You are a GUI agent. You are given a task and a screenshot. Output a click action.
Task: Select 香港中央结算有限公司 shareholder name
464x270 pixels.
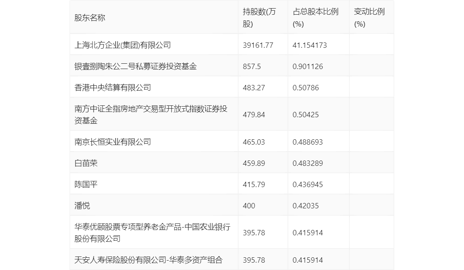pos(113,87)
